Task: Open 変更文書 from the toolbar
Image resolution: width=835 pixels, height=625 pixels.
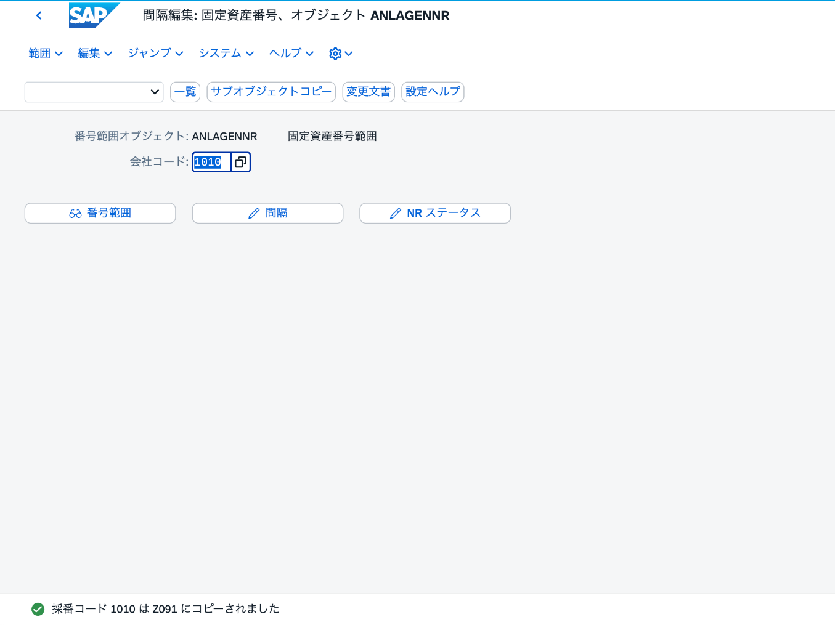Action: (x=369, y=92)
